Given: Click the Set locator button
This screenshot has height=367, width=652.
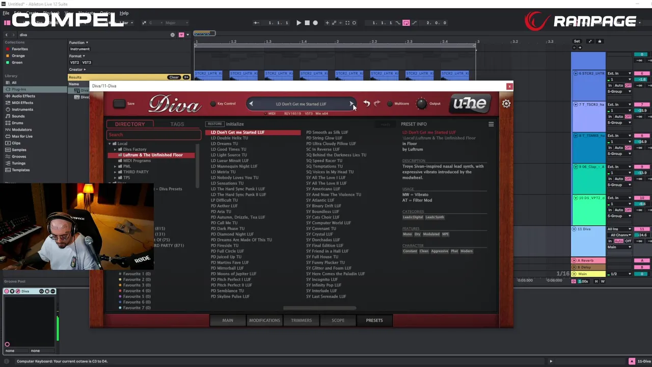Looking at the screenshot, I should coord(577,41).
